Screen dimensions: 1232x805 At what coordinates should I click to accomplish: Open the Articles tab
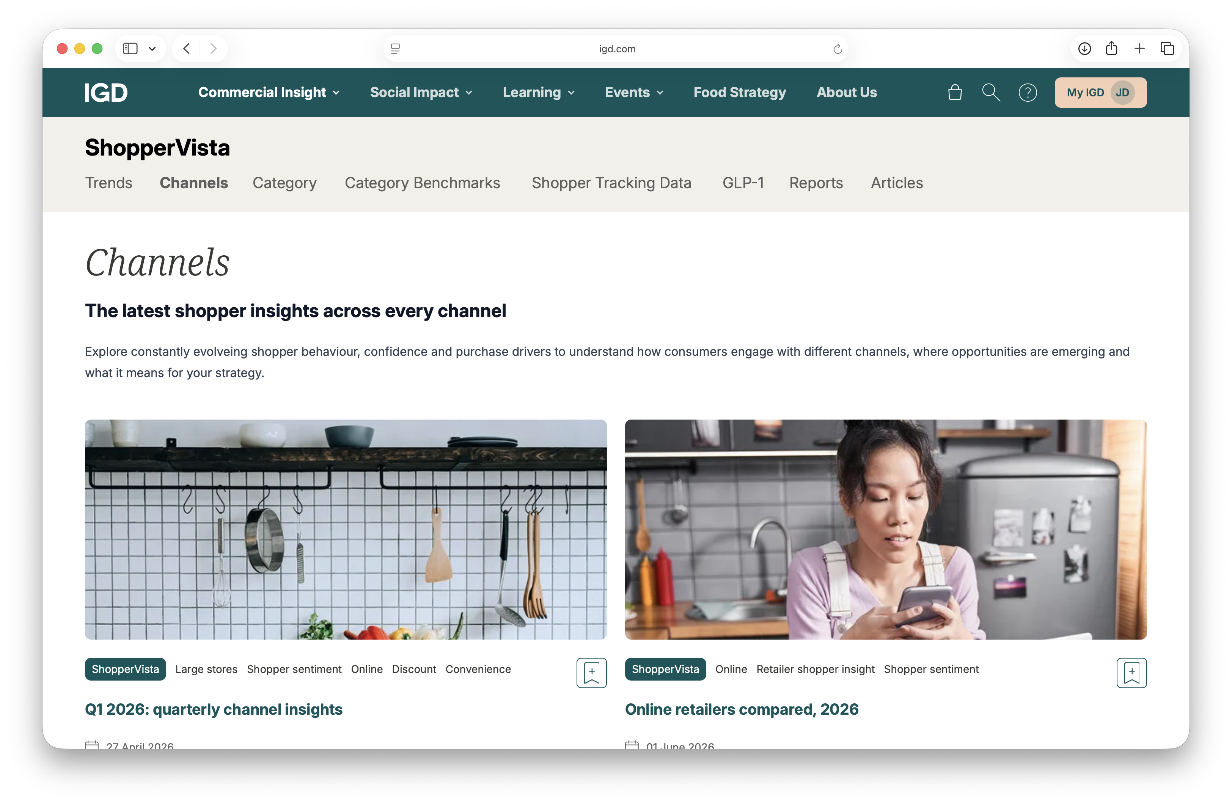tap(897, 183)
